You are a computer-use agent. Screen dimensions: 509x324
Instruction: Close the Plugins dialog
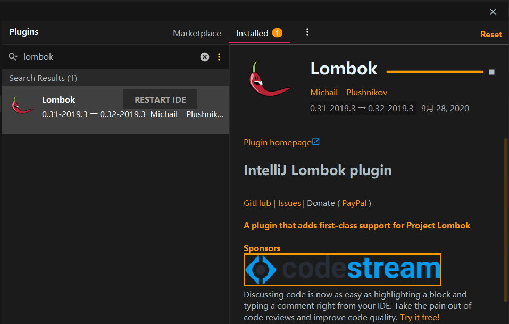[x=493, y=12]
